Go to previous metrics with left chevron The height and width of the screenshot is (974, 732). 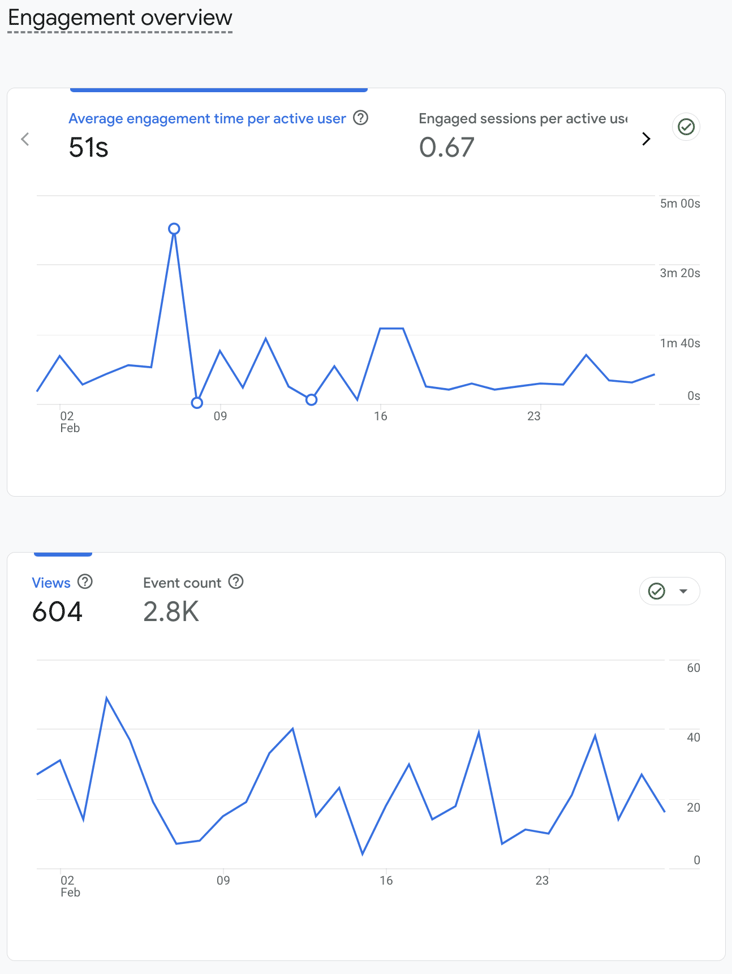[25, 139]
